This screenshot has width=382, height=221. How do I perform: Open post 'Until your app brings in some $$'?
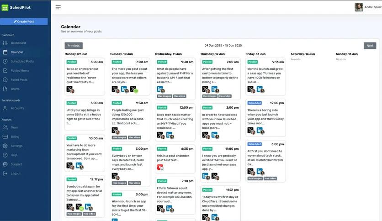click(85, 115)
